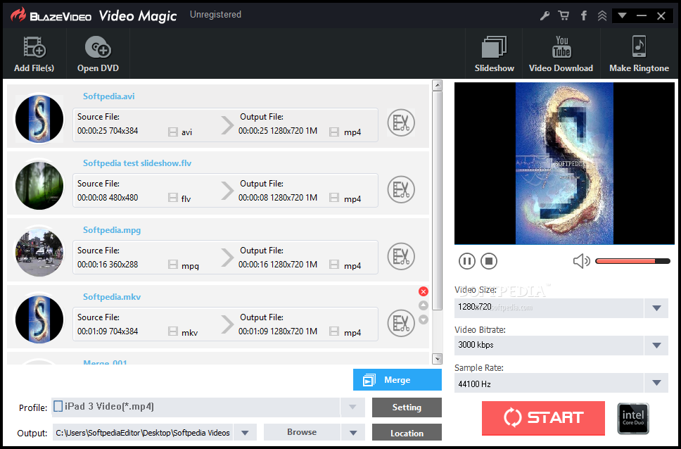Click the preview video image

[x=565, y=163]
